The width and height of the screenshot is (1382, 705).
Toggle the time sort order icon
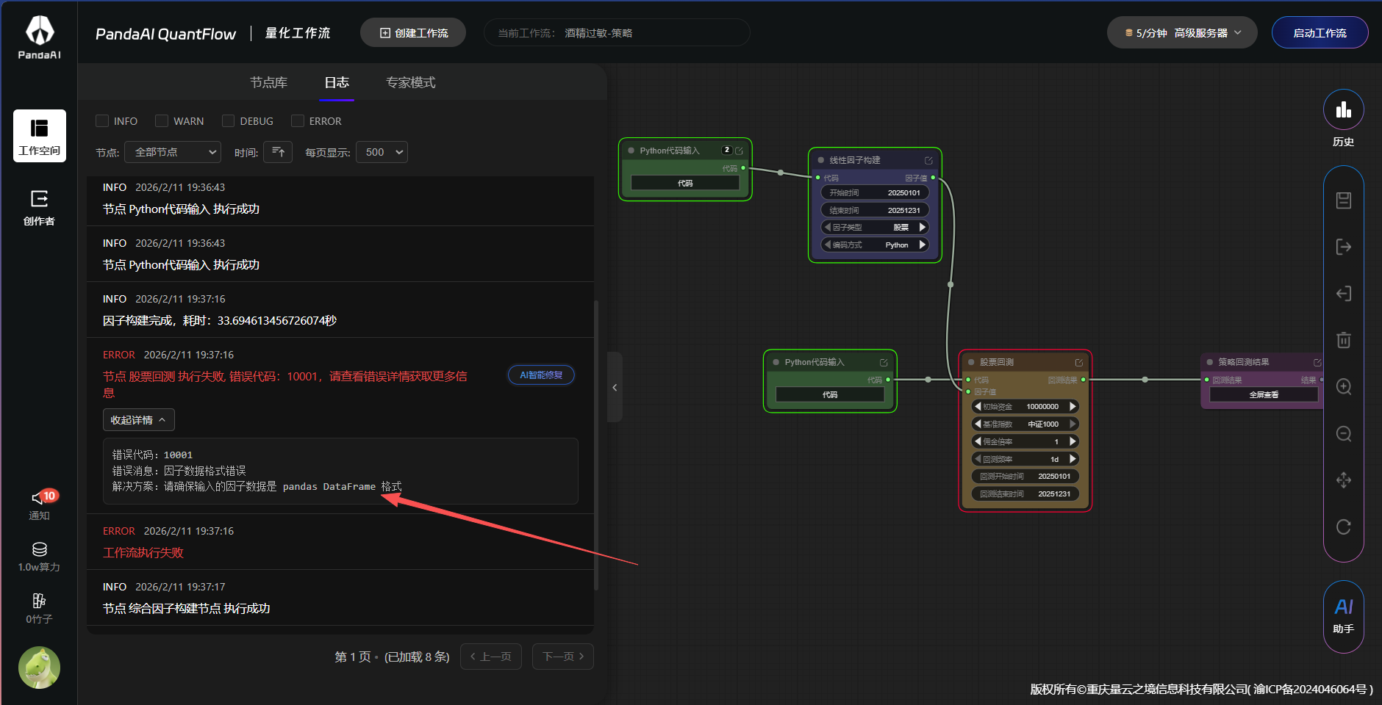(x=278, y=152)
